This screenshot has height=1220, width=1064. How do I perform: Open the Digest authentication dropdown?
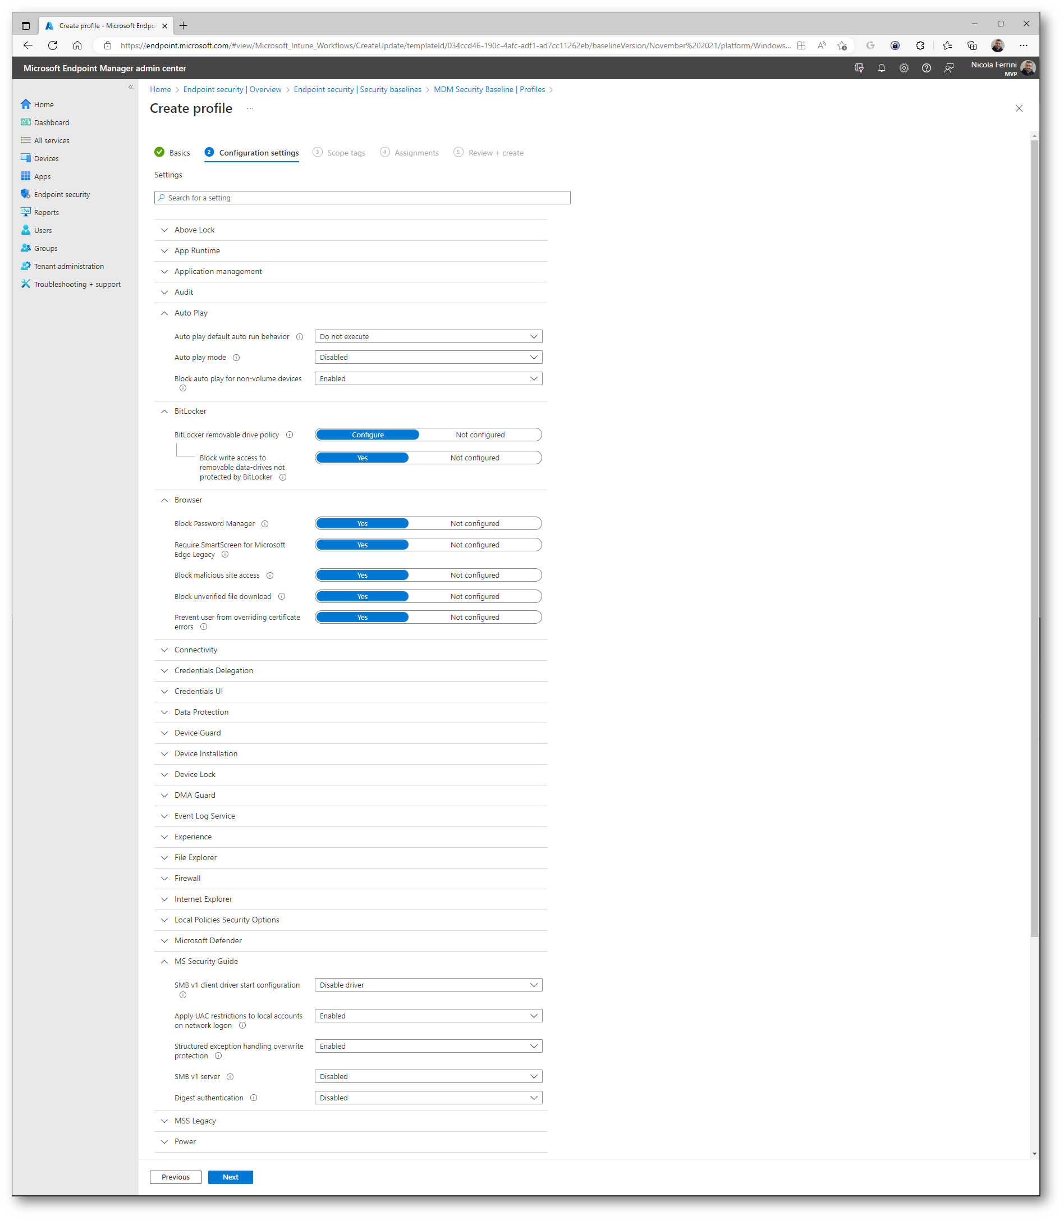(429, 1098)
